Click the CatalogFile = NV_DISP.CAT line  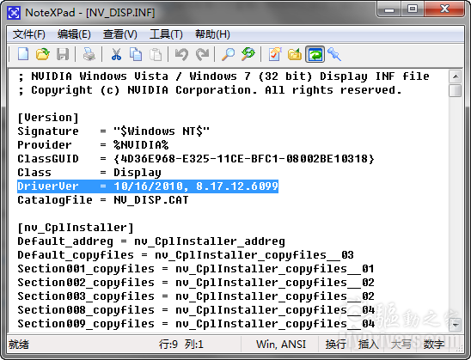(103, 200)
